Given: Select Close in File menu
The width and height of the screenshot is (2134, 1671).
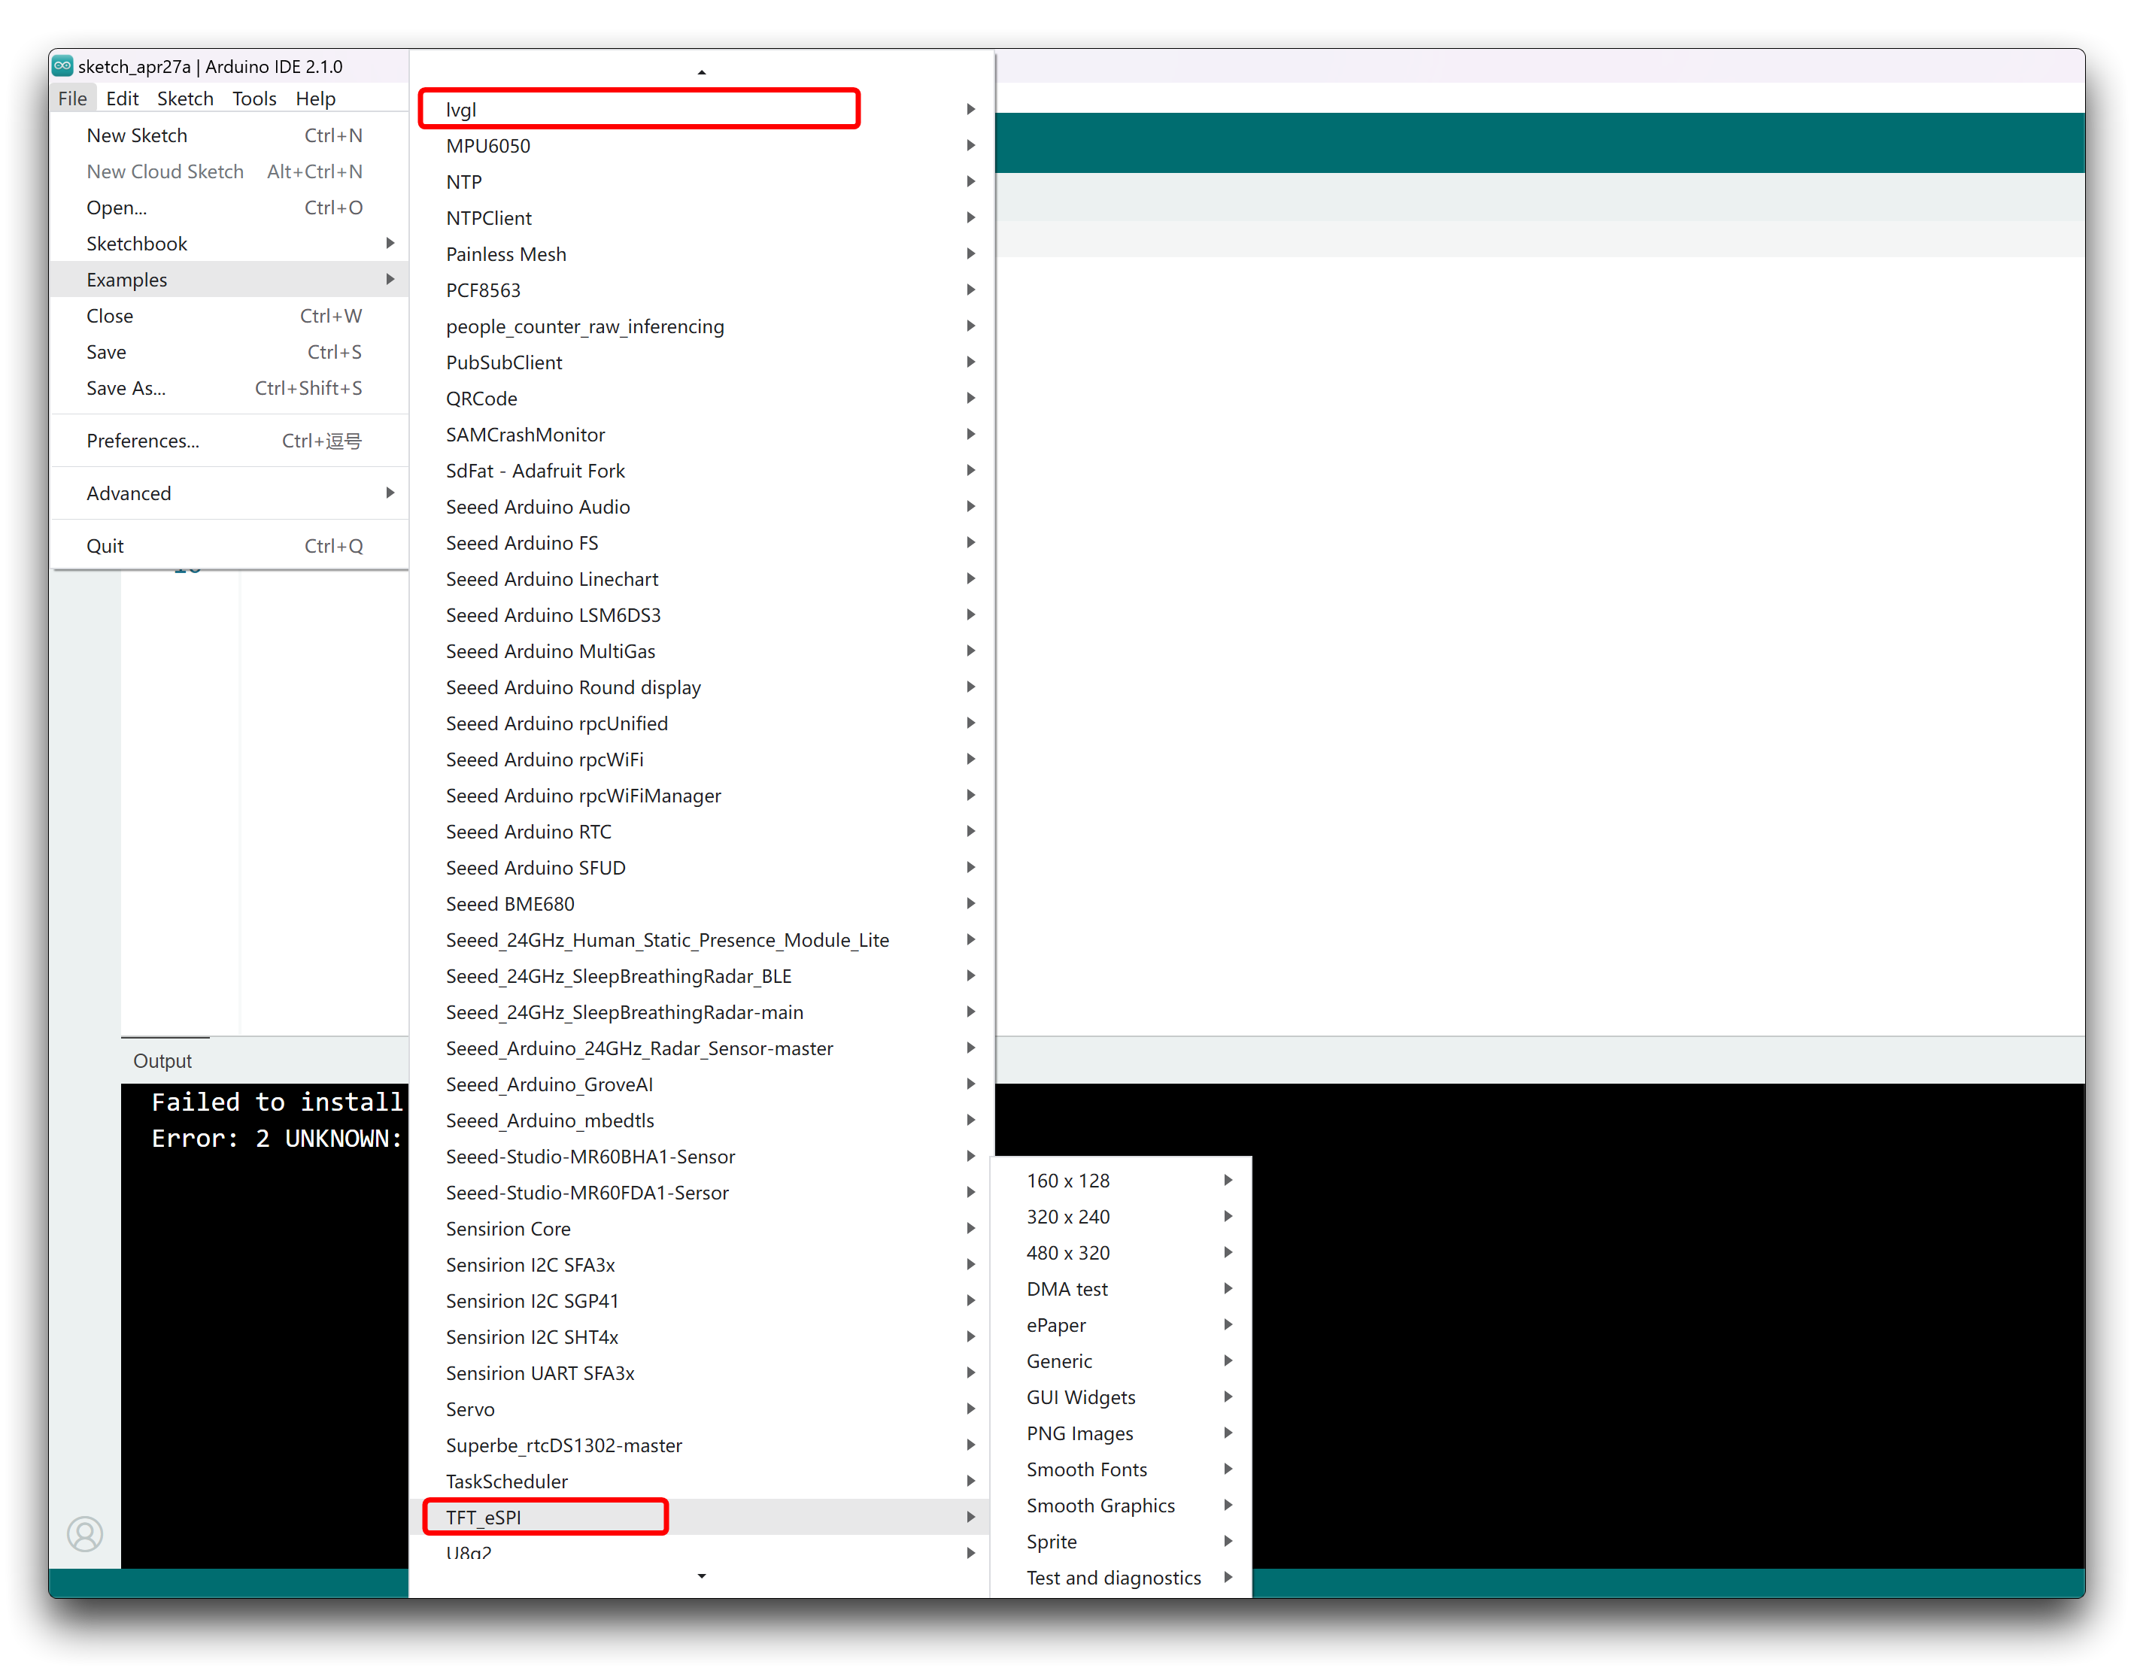Looking at the screenshot, I should coord(230,316).
